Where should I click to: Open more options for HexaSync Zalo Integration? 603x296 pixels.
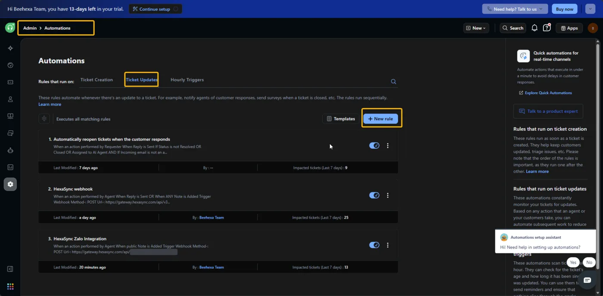click(388, 245)
